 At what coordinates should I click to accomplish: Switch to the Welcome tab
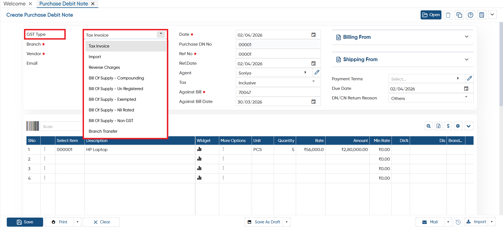point(14,4)
